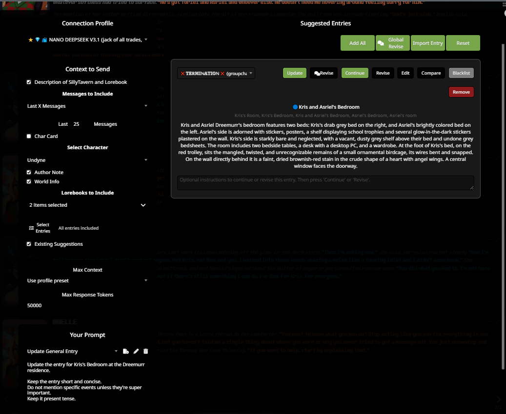Click the pencil edit prompt icon
This screenshot has width=506, height=414.
136,351
